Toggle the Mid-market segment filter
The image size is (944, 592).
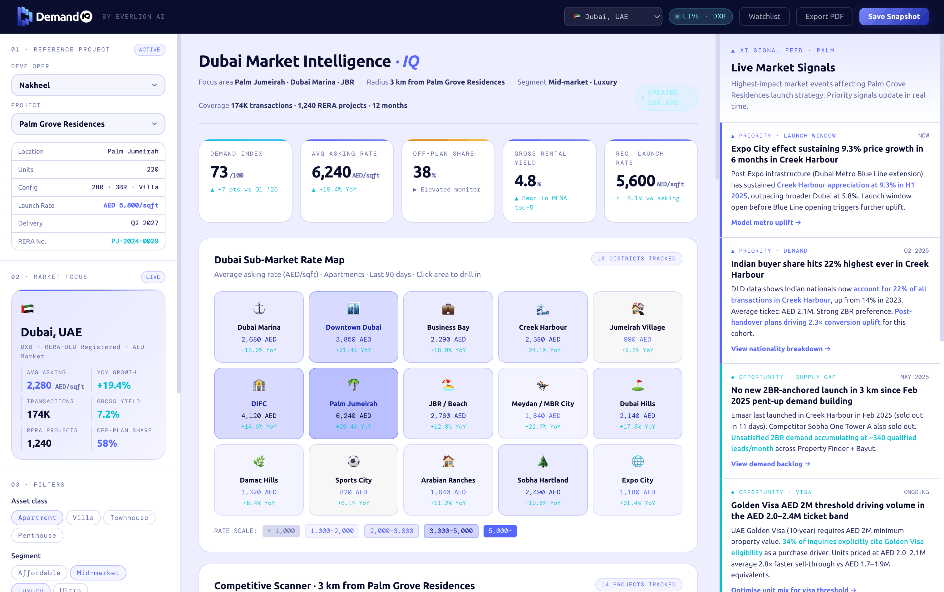coord(98,573)
